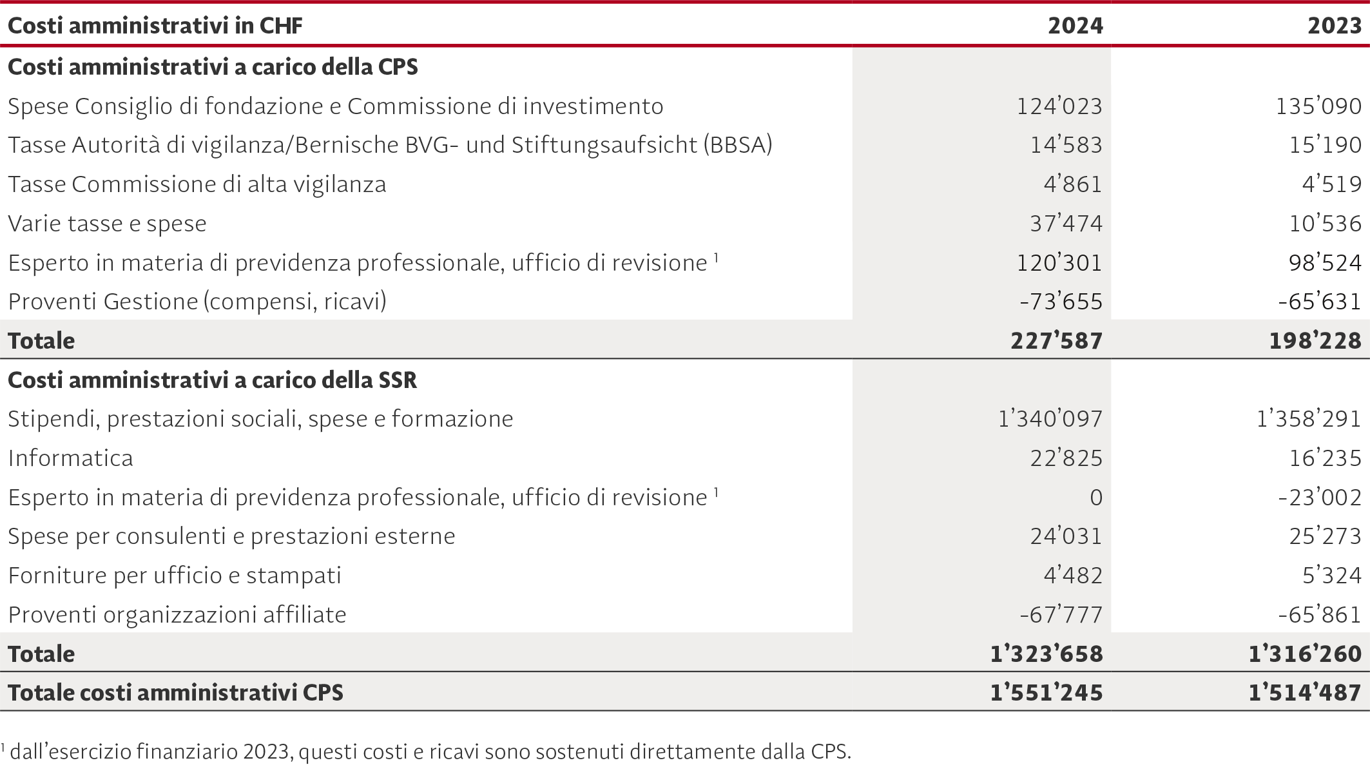Select the Costi amministrativi a carico della SSR heading

(x=213, y=380)
